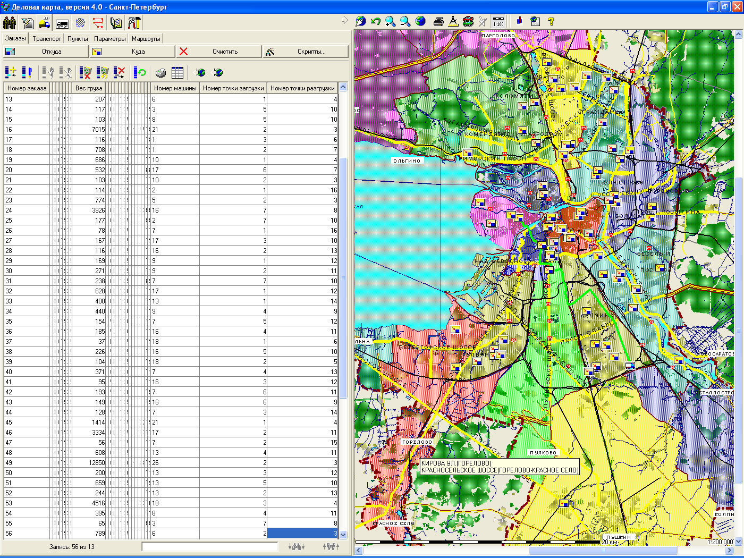Click the red and blue gauge icon
Screen dimensions: 744x558
519,21
